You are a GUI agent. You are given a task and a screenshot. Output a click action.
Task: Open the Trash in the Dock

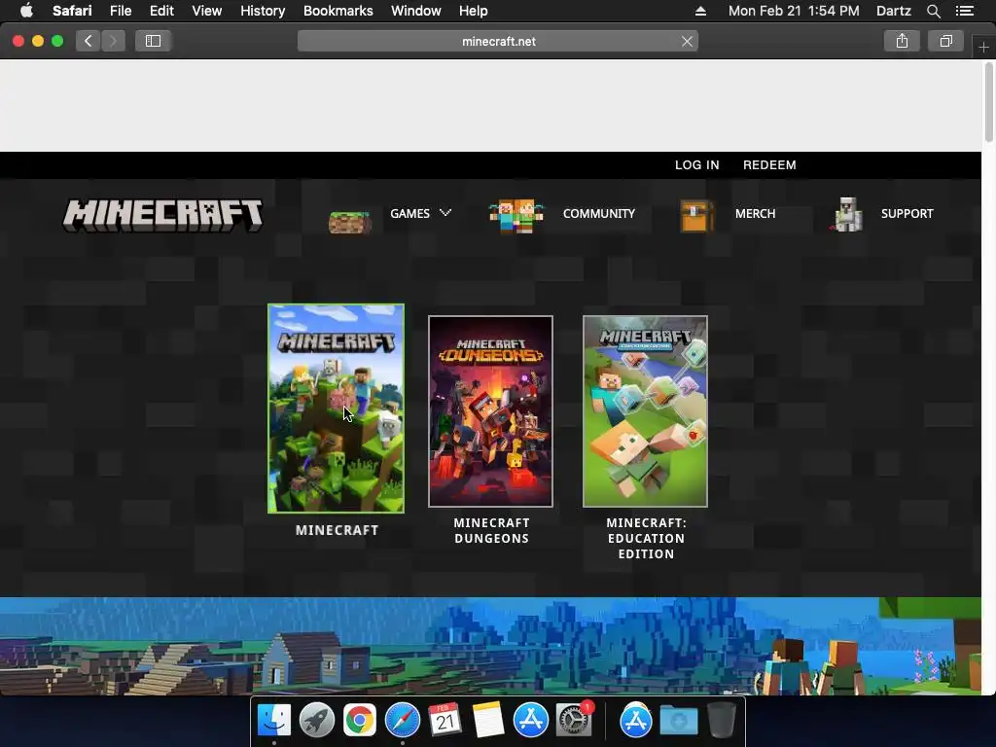(x=721, y=720)
